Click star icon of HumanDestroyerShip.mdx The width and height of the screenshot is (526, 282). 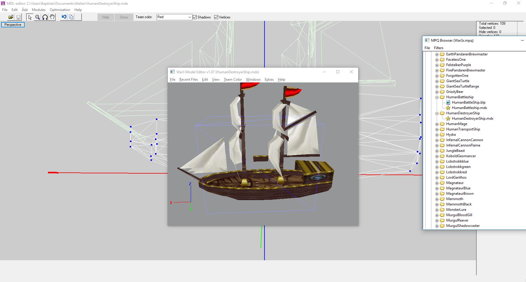448,119
